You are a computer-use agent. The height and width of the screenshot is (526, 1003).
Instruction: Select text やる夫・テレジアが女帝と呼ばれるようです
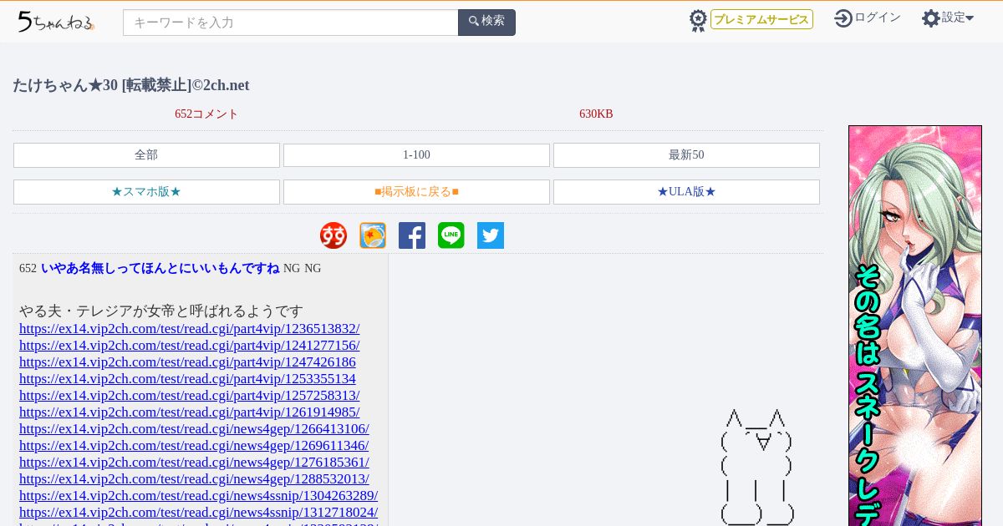(x=161, y=311)
